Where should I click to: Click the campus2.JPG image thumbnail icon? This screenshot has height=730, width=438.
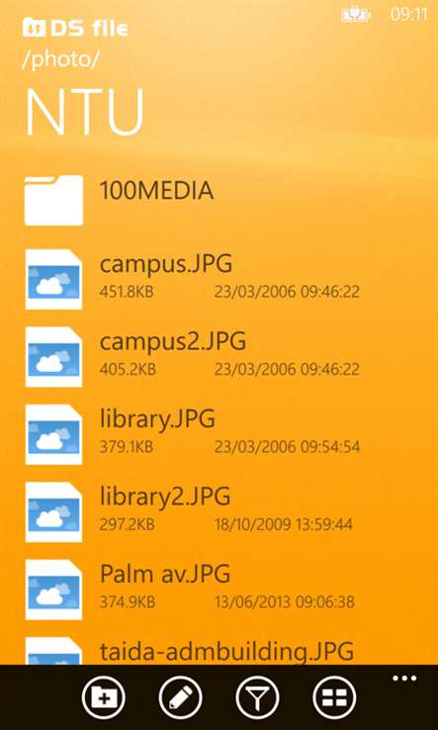(53, 357)
